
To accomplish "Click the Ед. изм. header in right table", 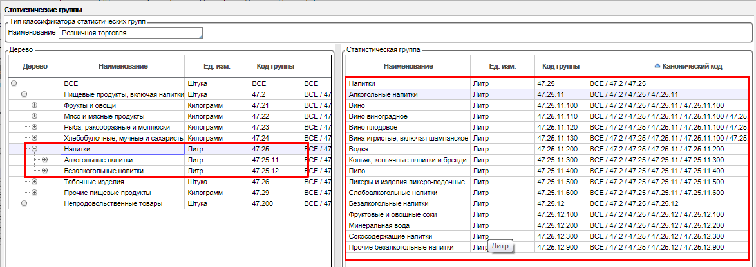I will pyautogui.click(x=502, y=66).
